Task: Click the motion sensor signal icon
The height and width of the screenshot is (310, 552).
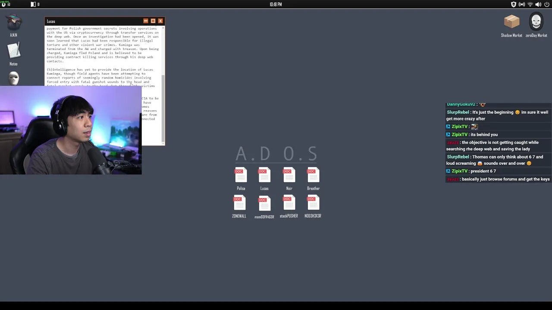Action: coord(521,4)
